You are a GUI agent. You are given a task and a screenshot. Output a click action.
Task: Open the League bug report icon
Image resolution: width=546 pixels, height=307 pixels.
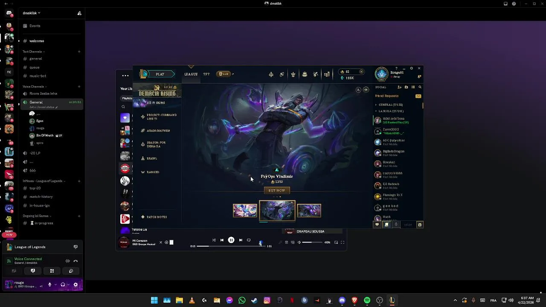pos(420,225)
